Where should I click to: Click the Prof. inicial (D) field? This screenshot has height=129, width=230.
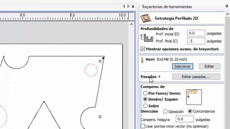tap(196, 33)
